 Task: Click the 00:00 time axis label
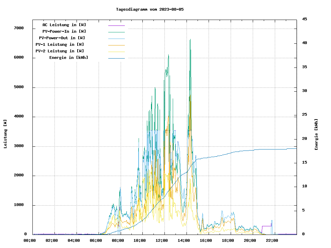tap(30, 240)
